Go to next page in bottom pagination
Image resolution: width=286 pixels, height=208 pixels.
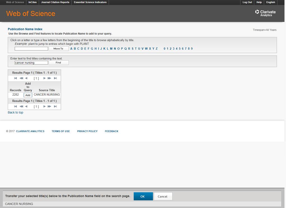[x=44, y=106]
